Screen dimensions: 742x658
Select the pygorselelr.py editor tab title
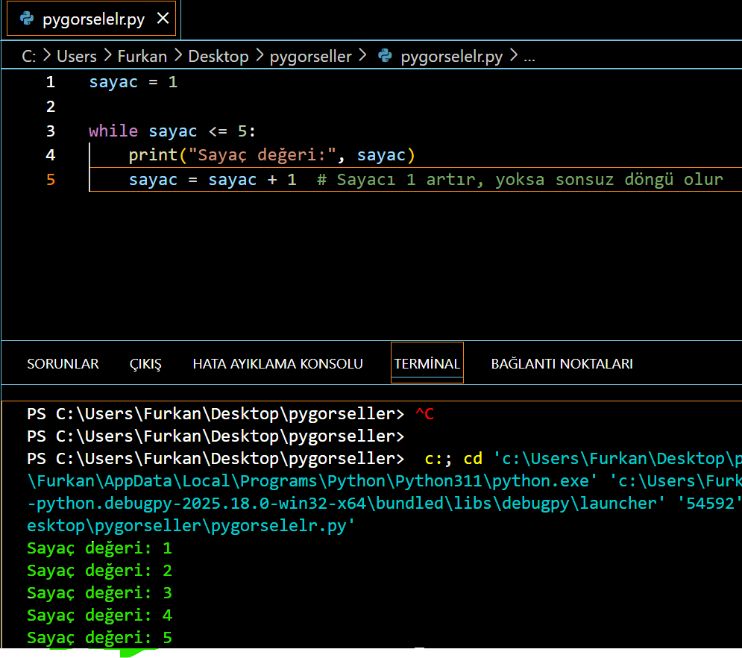(93, 20)
